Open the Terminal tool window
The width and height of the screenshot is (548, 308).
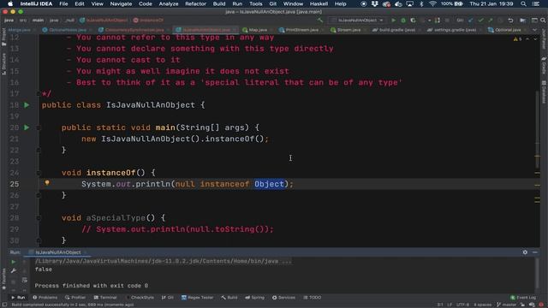(x=105, y=298)
